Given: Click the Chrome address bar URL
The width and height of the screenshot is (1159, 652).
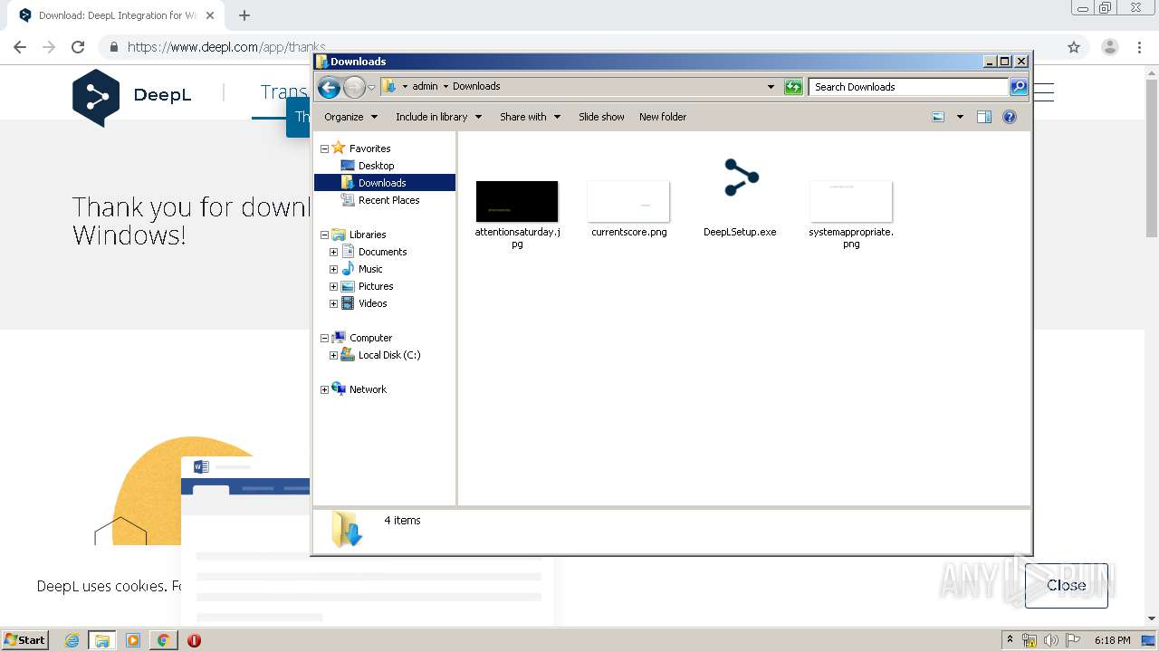Looking at the screenshot, I should 226,47.
